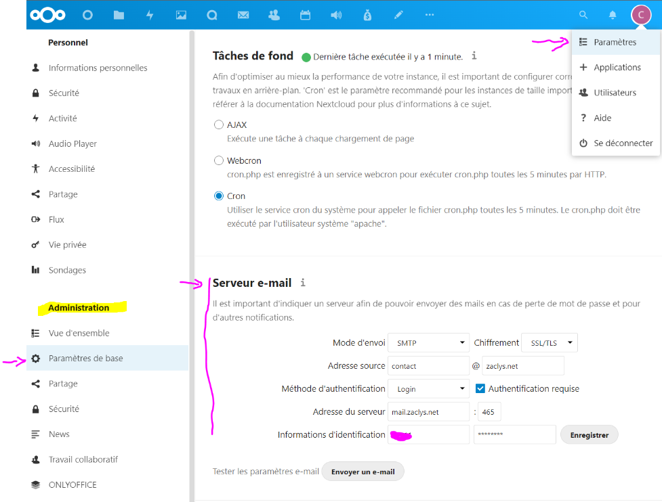
Task: Open the Mail envelope icon
Action: pyautogui.click(x=243, y=15)
